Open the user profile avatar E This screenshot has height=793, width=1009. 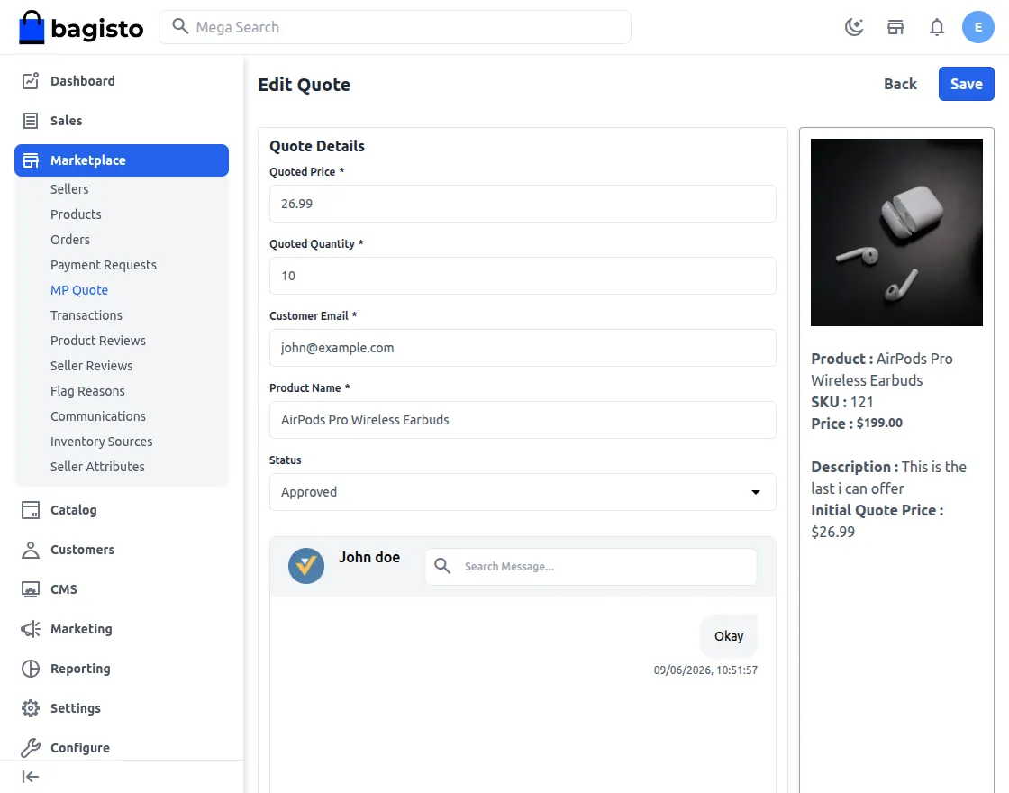978,27
